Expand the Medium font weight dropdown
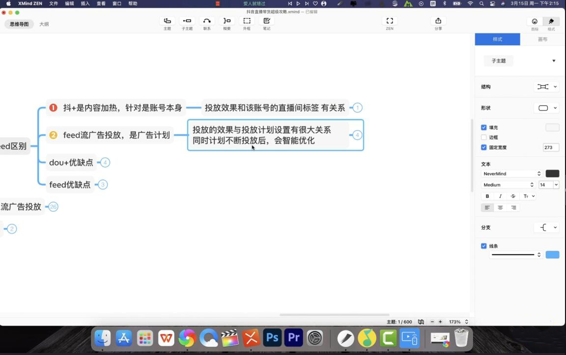This screenshot has height=355, width=566. 508,185
